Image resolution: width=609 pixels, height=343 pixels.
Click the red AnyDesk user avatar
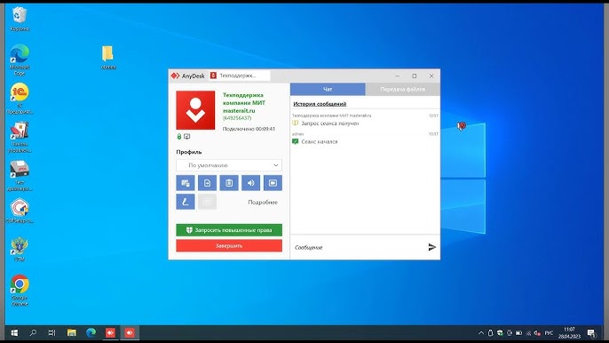point(195,110)
